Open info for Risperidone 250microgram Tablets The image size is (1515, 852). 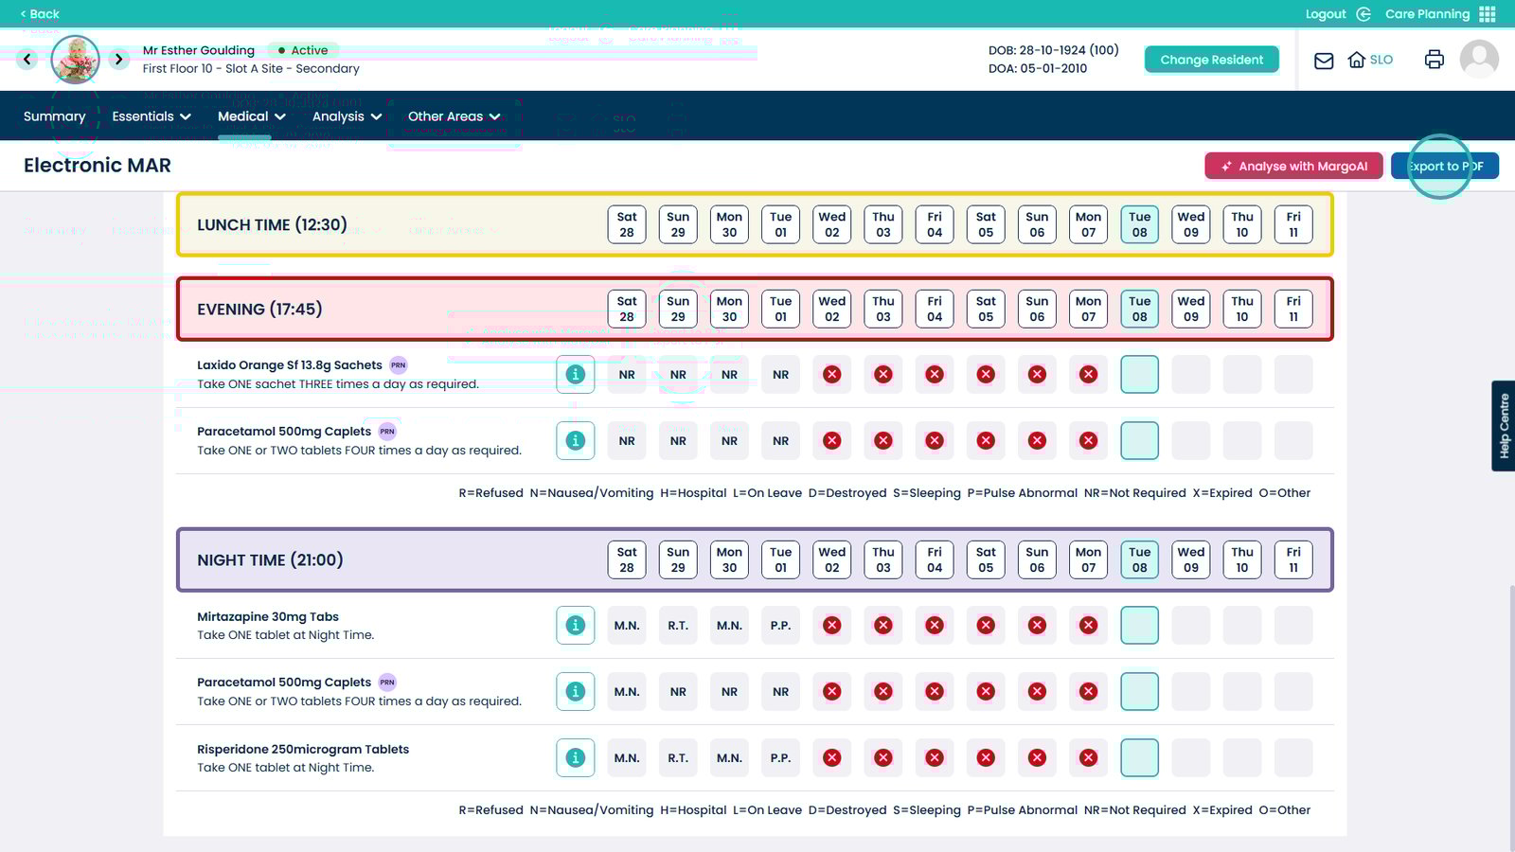tap(575, 758)
